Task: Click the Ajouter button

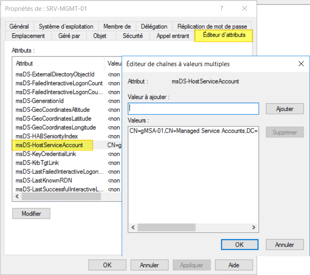Action: coord(285,109)
